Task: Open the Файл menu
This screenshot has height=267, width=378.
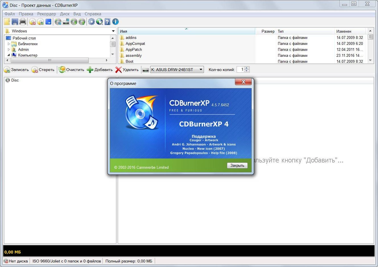Action: click(x=10, y=14)
